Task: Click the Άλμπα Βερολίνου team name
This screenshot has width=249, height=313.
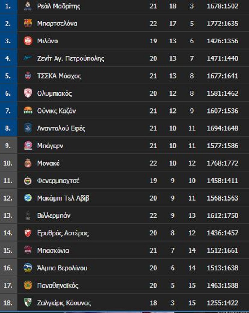Action: point(62,268)
